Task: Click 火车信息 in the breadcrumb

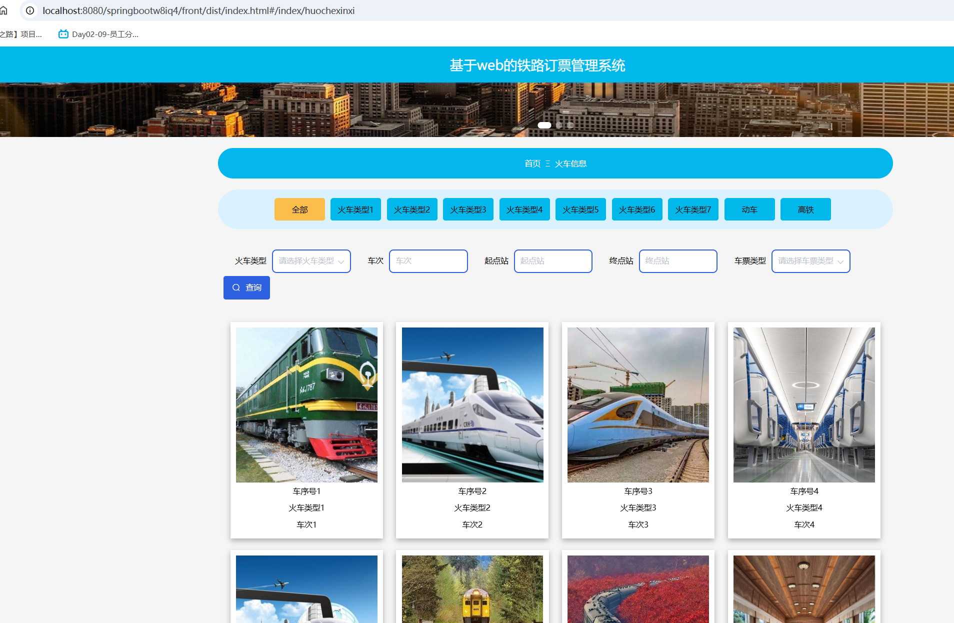Action: pos(570,163)
